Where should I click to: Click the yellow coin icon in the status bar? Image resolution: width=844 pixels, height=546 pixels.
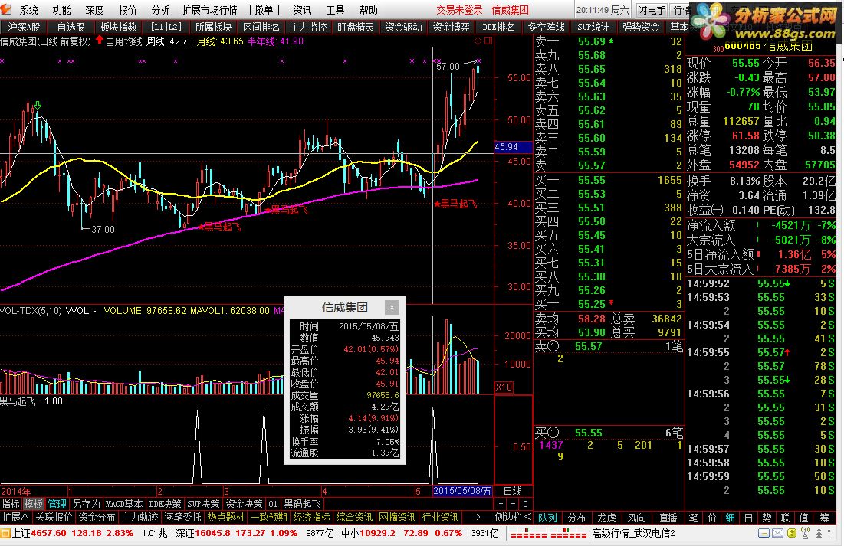coord(792,533)
